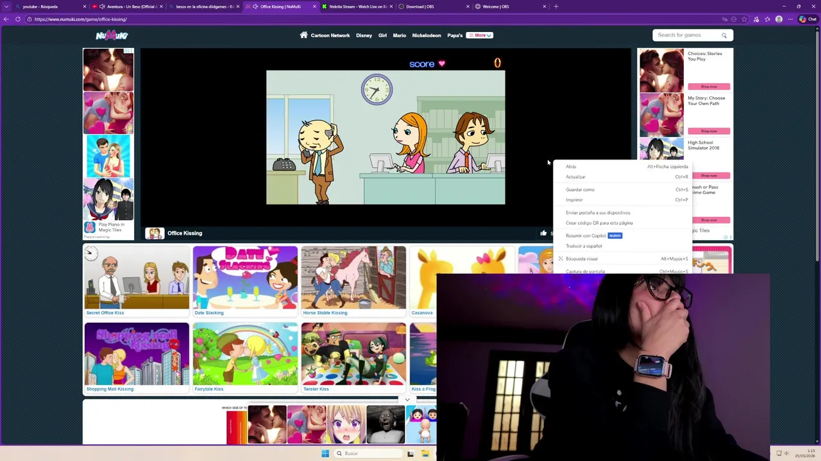Viewport: 821px width, 461px height.
Task: Click the wall clock in the game scene
Action: coord(377,89)
